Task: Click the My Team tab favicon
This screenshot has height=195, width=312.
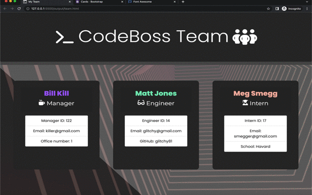Action: (25, 2)
